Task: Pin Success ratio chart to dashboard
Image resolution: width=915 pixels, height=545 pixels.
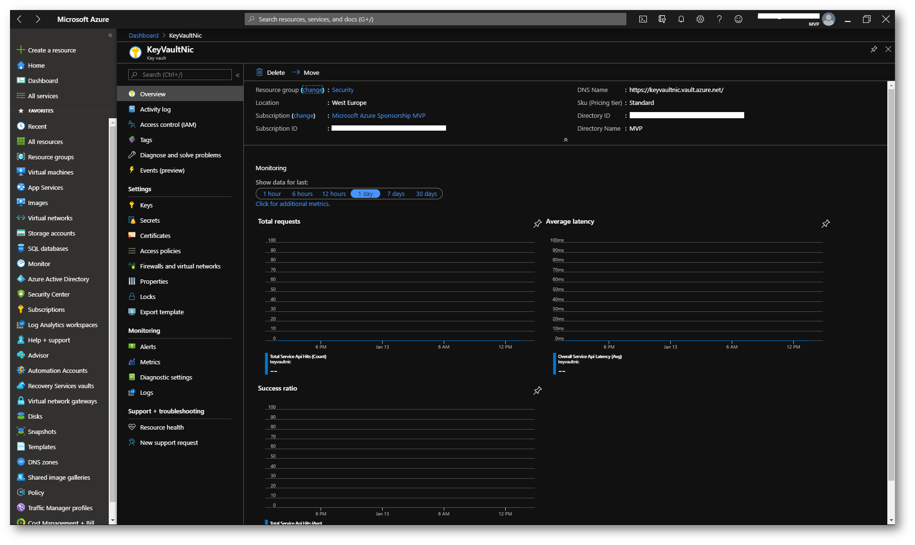Action: (537, 390)
